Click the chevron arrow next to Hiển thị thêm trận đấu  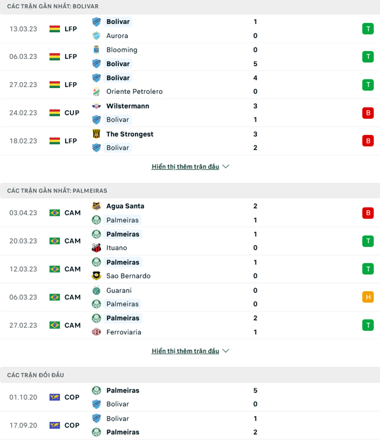tap(225, 166)
